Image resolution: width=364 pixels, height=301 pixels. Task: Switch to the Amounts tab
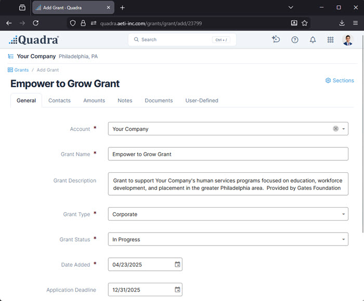[94, 101]
